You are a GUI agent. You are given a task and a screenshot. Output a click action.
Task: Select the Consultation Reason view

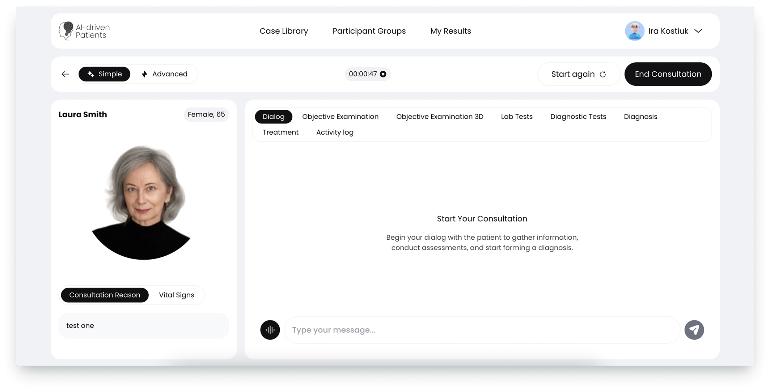(x=105, y=295)
